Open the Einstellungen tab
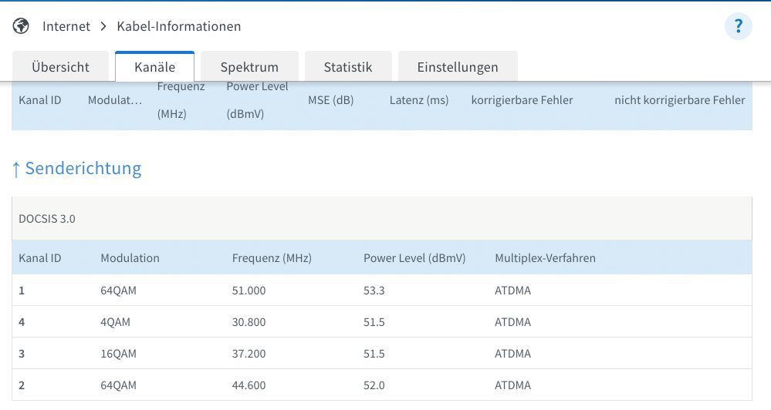771x410 pixels. (x=458, y=67)
